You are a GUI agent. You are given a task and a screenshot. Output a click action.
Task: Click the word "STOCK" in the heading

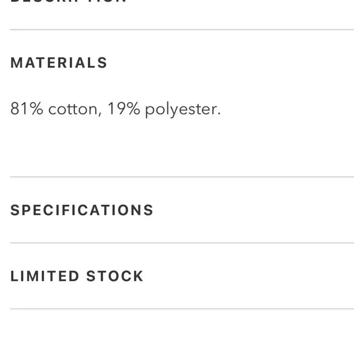115,276
